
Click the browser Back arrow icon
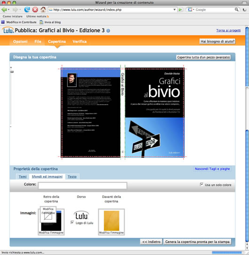point(4,10)
